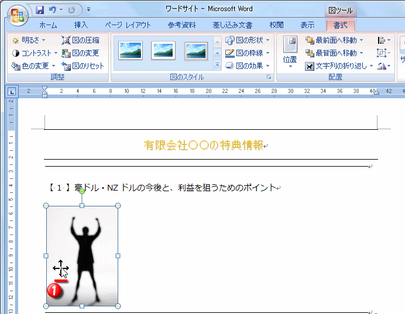Open the 最背面へ移動 dropdown arrow
Viewport: 405px width, 314px height.
click(361, 53)
